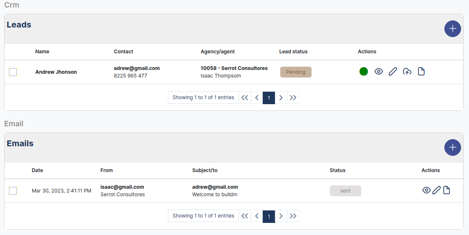
Task: Select the Andrew Jhonson lead checkbox
Action: click(13, 72)
